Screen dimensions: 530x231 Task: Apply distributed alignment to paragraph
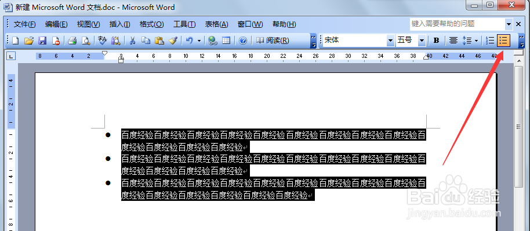click(x=453, y=41)
